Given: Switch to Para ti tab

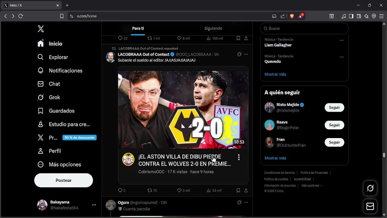Looking at the screenshot, I should tap(138, 28).
